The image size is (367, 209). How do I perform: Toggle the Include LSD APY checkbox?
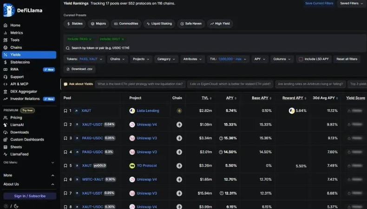301,59
